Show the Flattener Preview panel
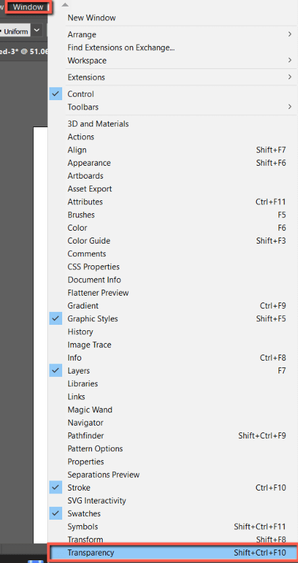 click(x=173, y=292)
